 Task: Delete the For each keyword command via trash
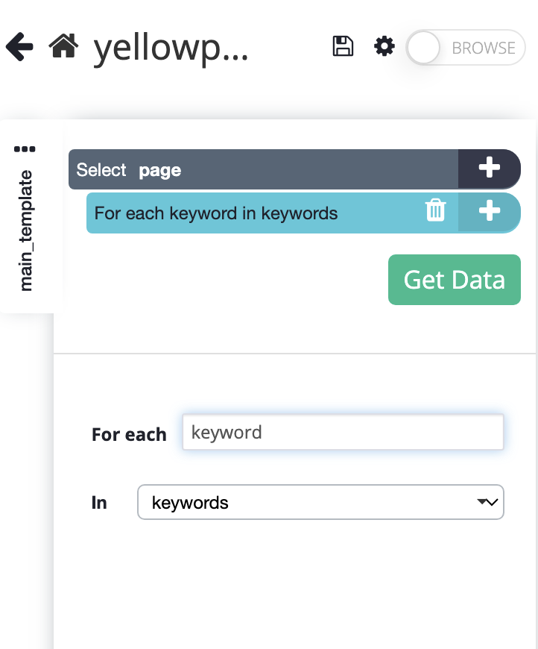click(x=435, y=210)
